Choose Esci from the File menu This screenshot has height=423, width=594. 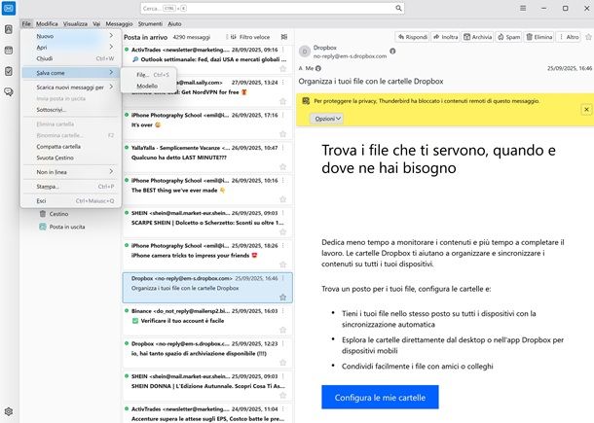point(70,201)
